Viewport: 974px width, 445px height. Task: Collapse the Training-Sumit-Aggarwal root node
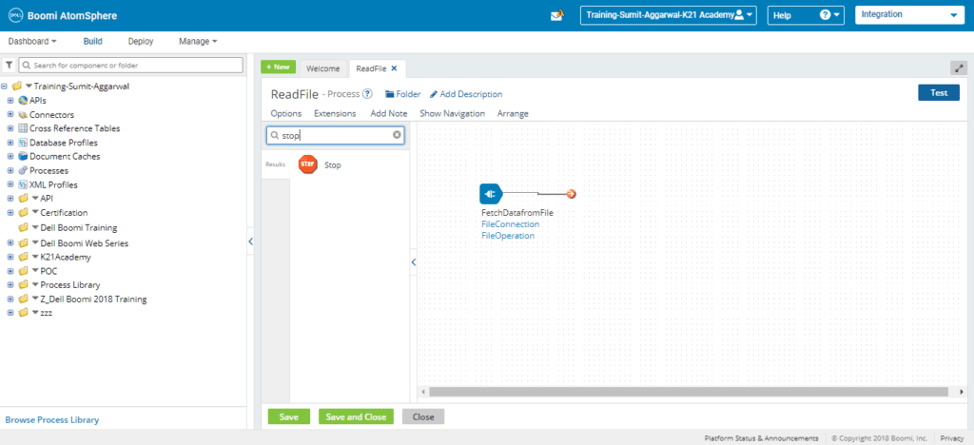[5, 87]
